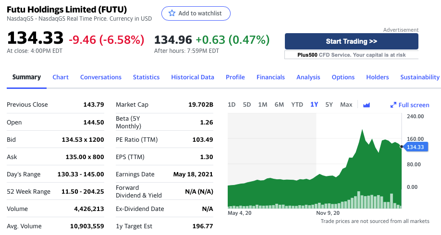441x235 pixels.
Task: Go to the Historical Data tab
Action: 193,77
